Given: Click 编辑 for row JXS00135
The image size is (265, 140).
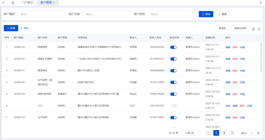Looking at the screenshot, I should pyautogui.click(x=228, y=94).
